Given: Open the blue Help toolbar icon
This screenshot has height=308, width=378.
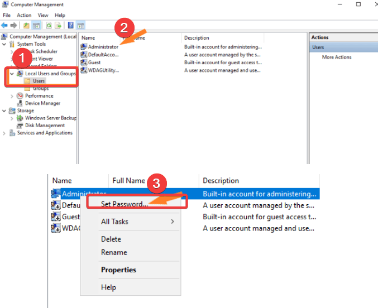Looking at the screenshot, I should pos(71,26).
